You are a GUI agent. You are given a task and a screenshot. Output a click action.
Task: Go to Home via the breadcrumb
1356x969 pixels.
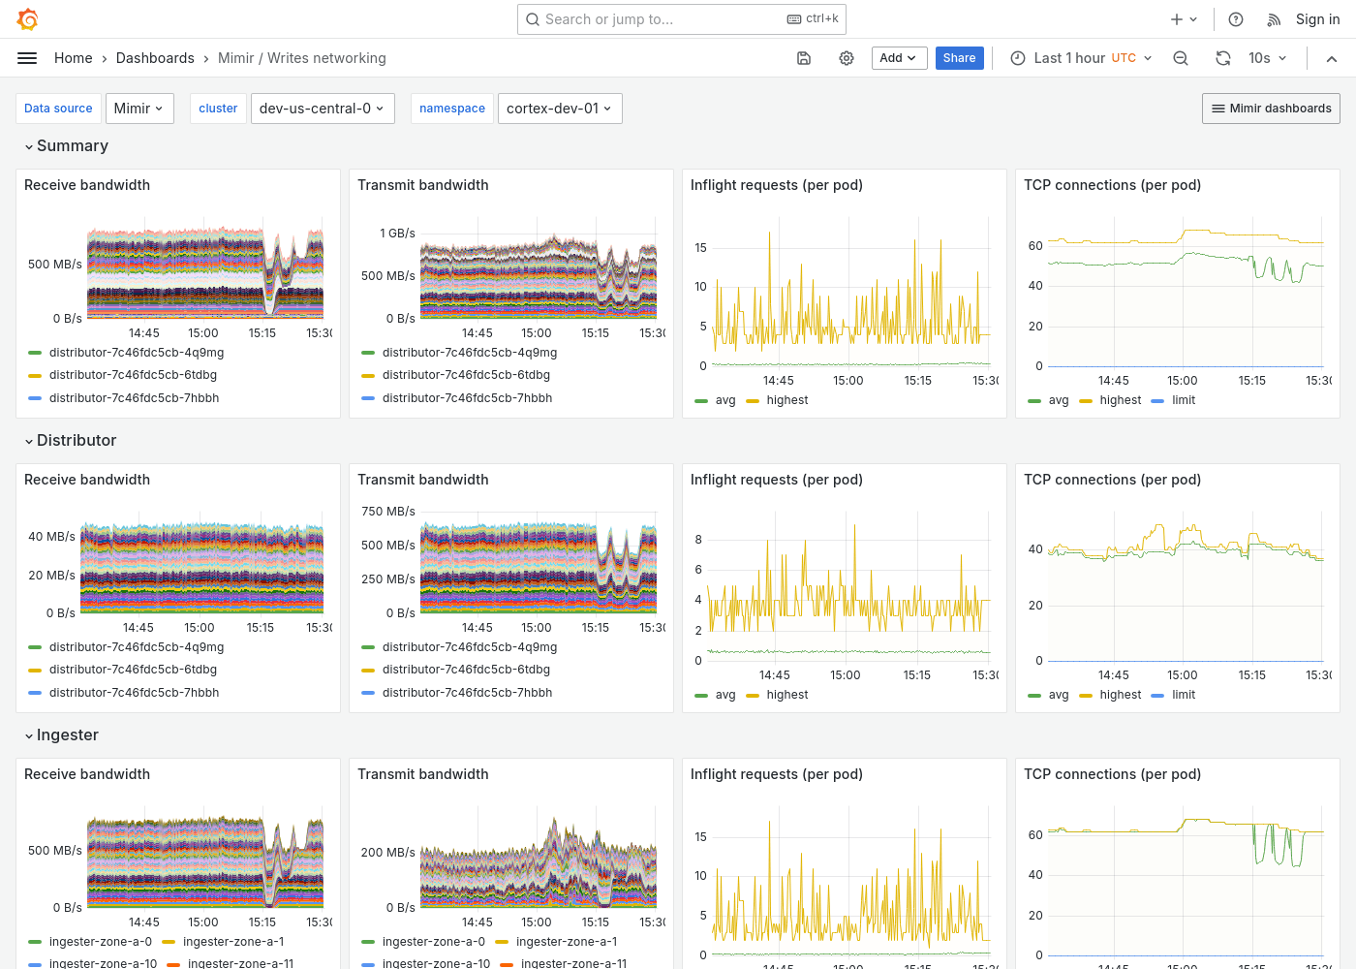[x=73, y=58]
